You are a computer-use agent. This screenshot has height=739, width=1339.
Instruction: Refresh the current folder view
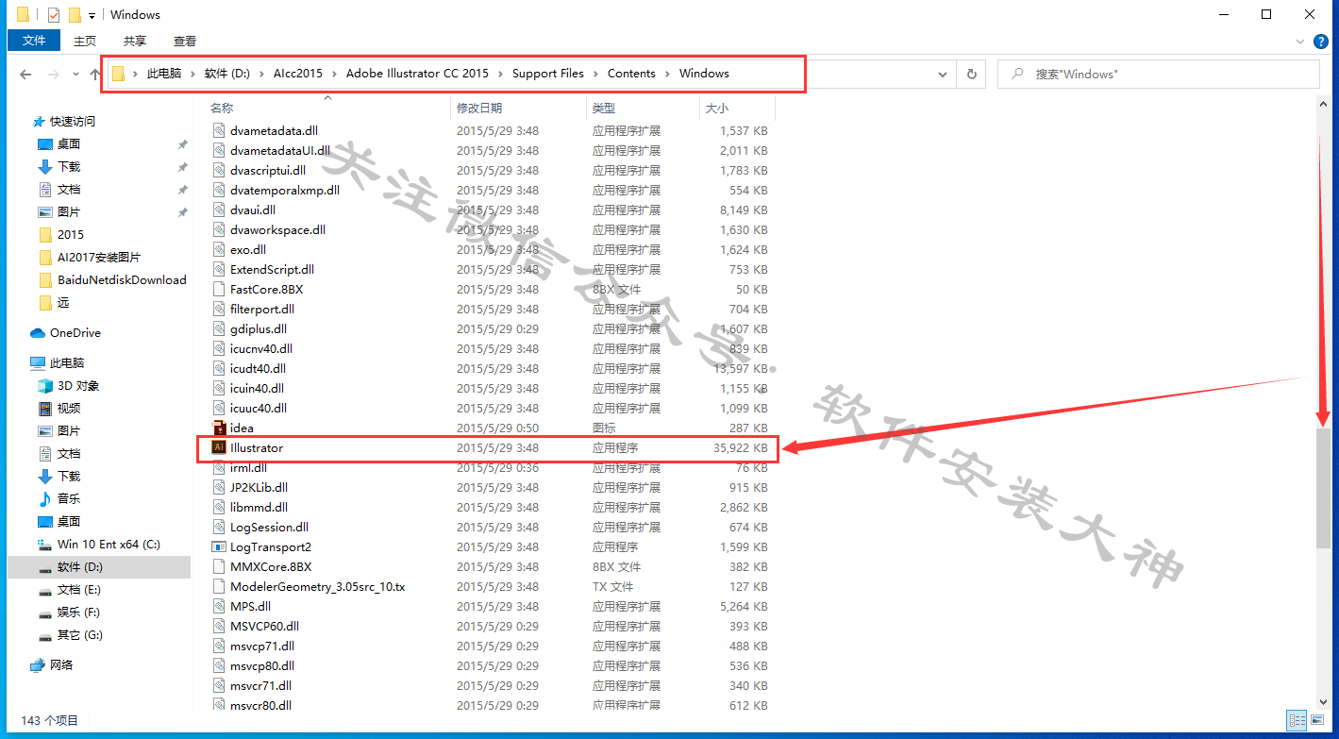[x=970, y=74]
